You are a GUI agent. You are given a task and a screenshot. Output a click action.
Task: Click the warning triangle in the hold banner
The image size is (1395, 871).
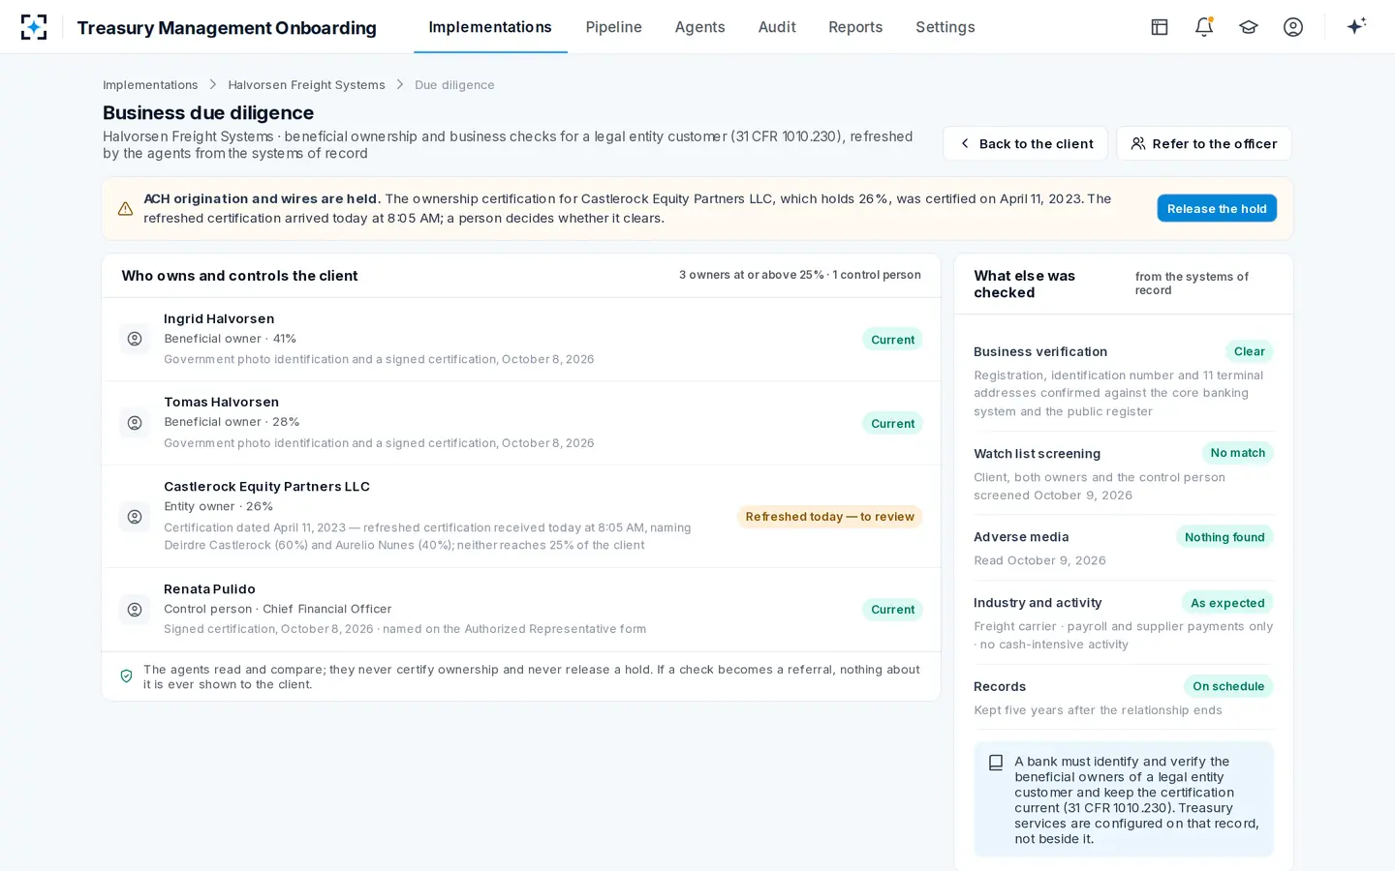(x=125, y=209)
